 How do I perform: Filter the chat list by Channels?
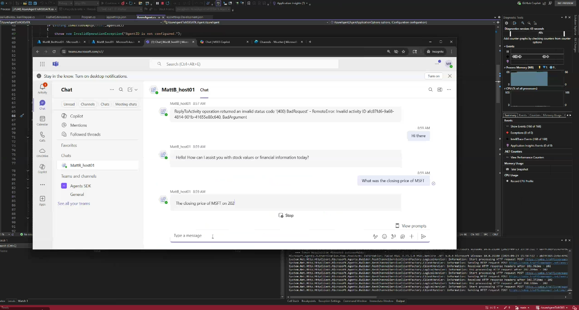coord(87,104)
